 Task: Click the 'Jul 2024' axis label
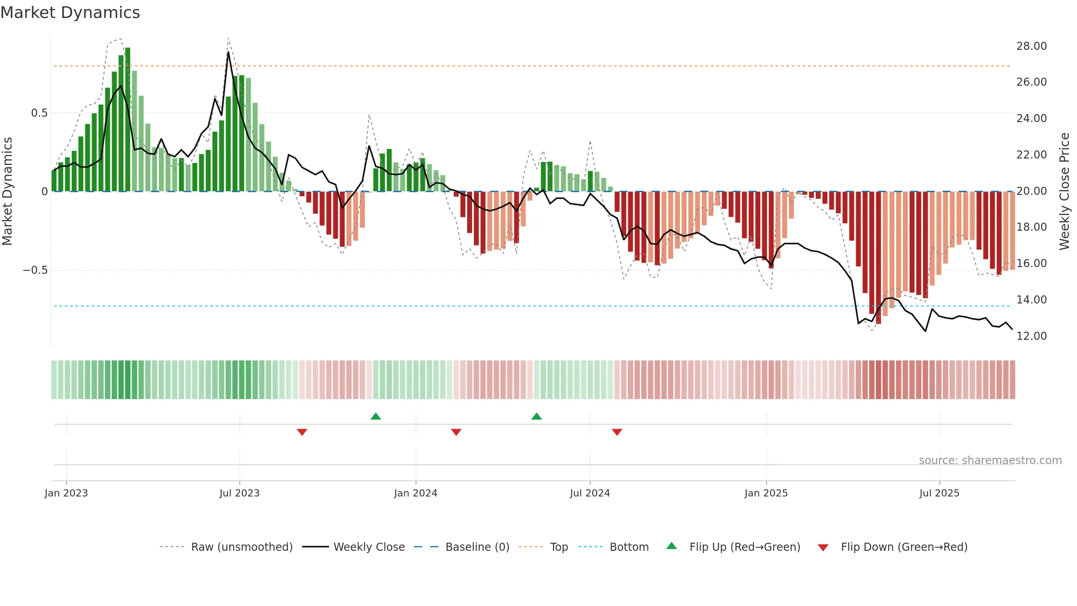coord(590,493)
